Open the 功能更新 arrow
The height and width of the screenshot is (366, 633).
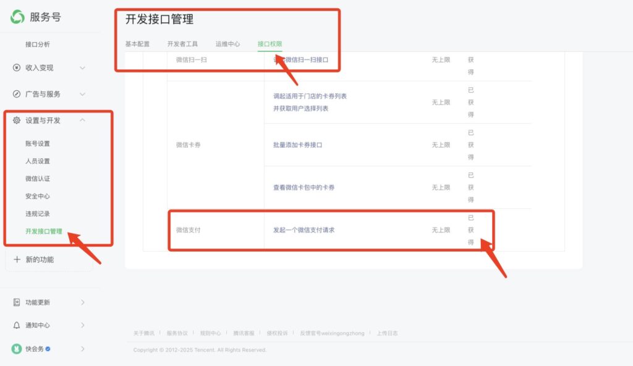(x=83, y=302)
